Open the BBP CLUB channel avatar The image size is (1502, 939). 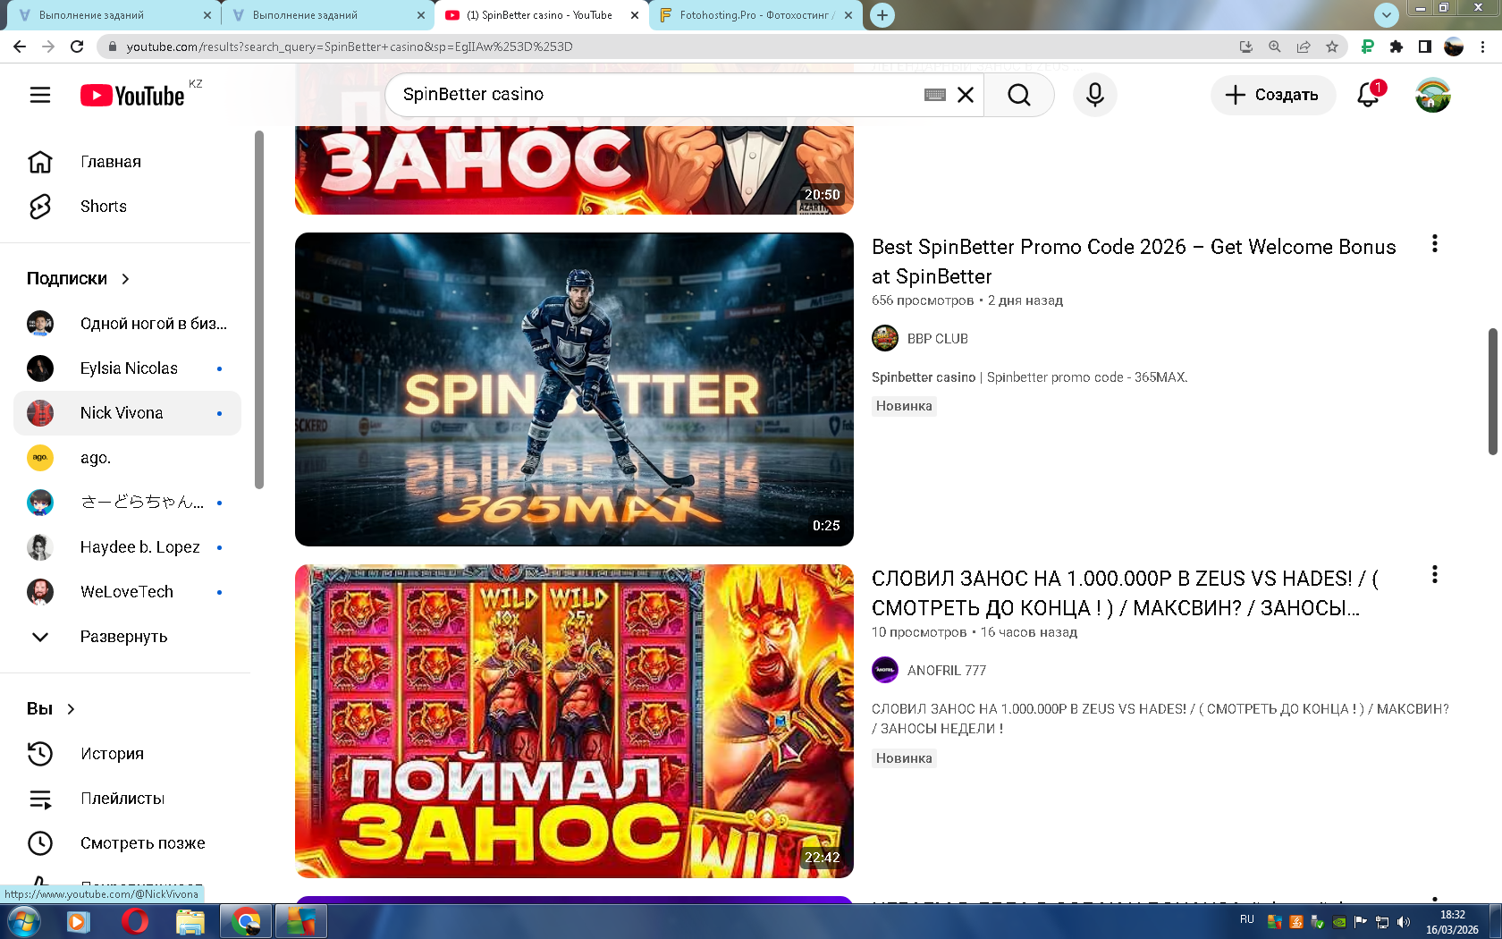pos(885,339)
